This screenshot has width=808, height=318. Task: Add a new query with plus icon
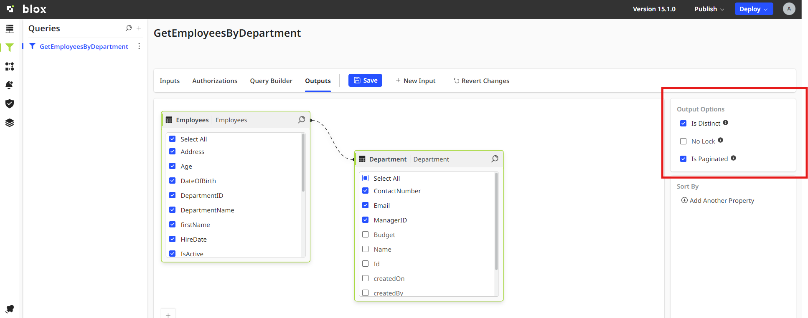(139, 28)
